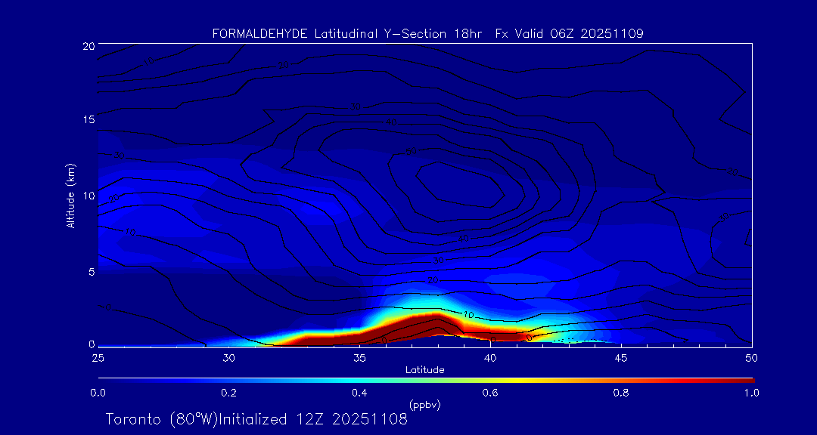Click the latitude axis tick label 25

[98, 357]
